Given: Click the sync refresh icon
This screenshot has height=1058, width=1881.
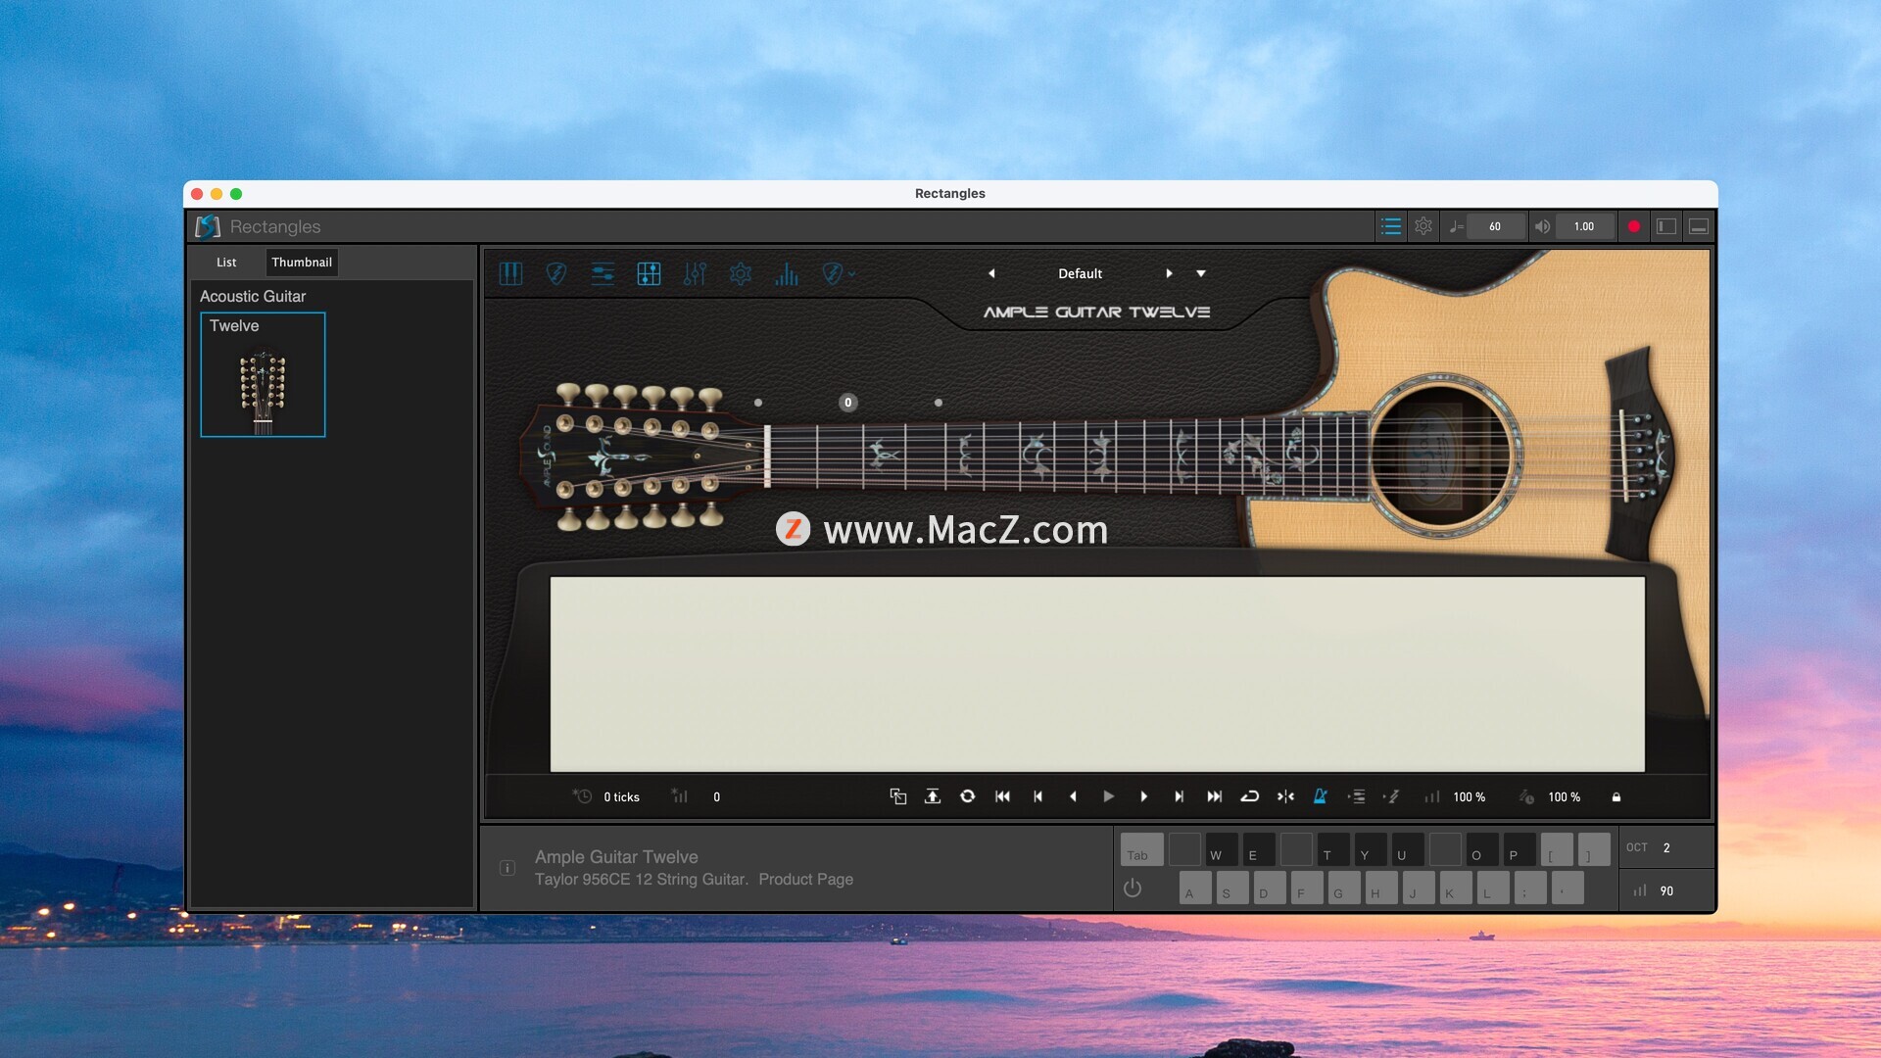Looking at the screenshot, I should tap(968, 796).
